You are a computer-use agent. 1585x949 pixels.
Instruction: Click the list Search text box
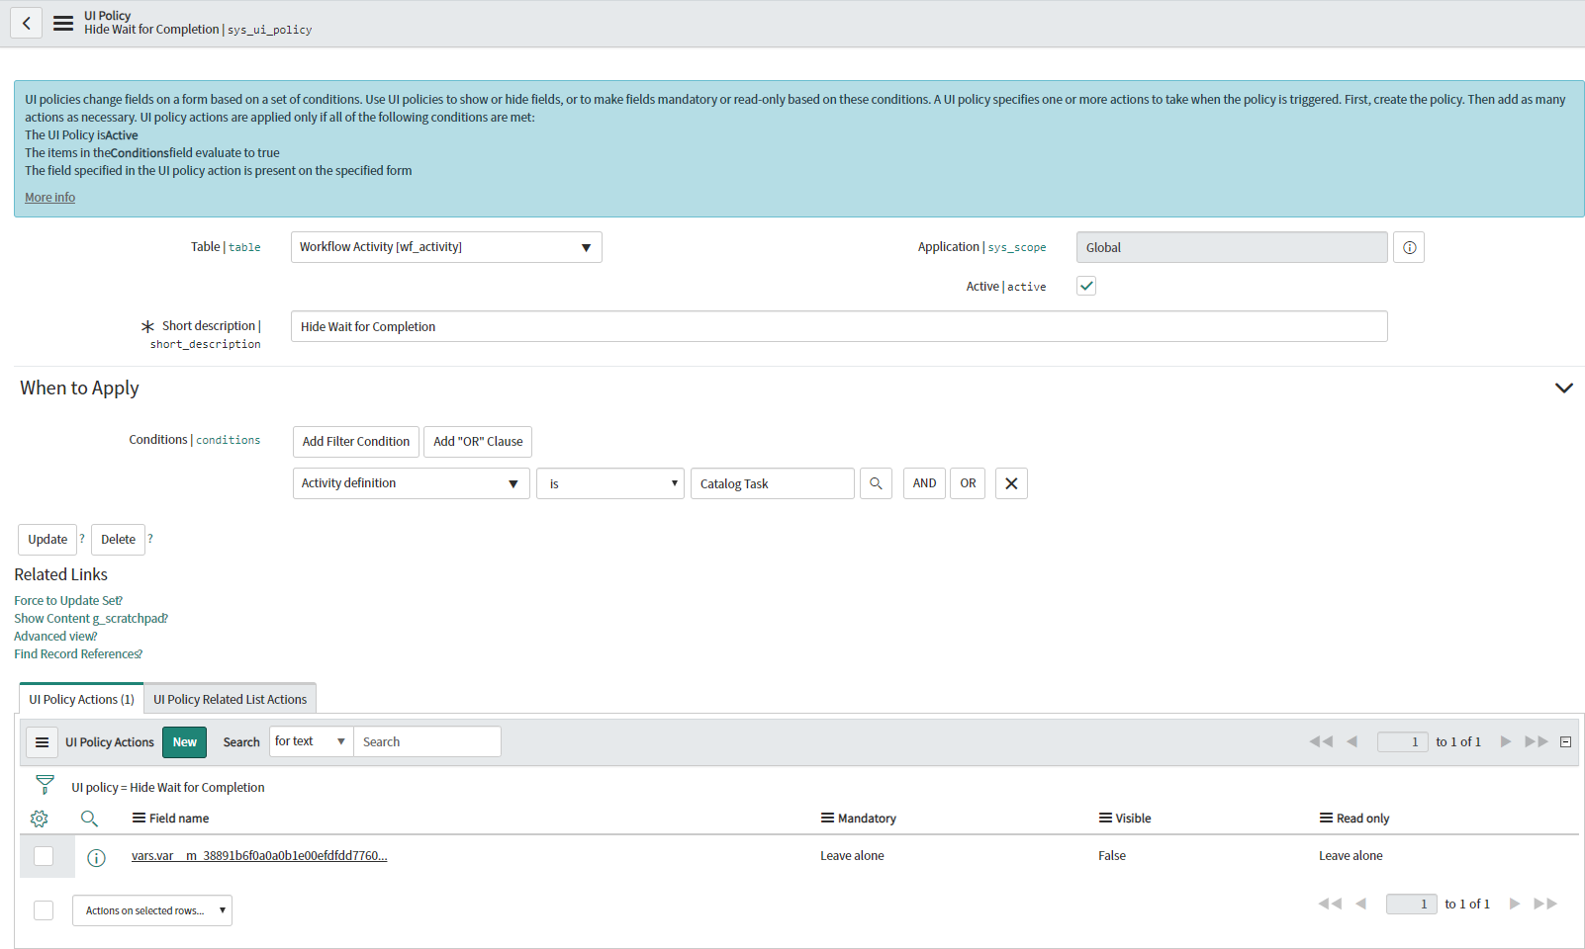coord(427,741)
